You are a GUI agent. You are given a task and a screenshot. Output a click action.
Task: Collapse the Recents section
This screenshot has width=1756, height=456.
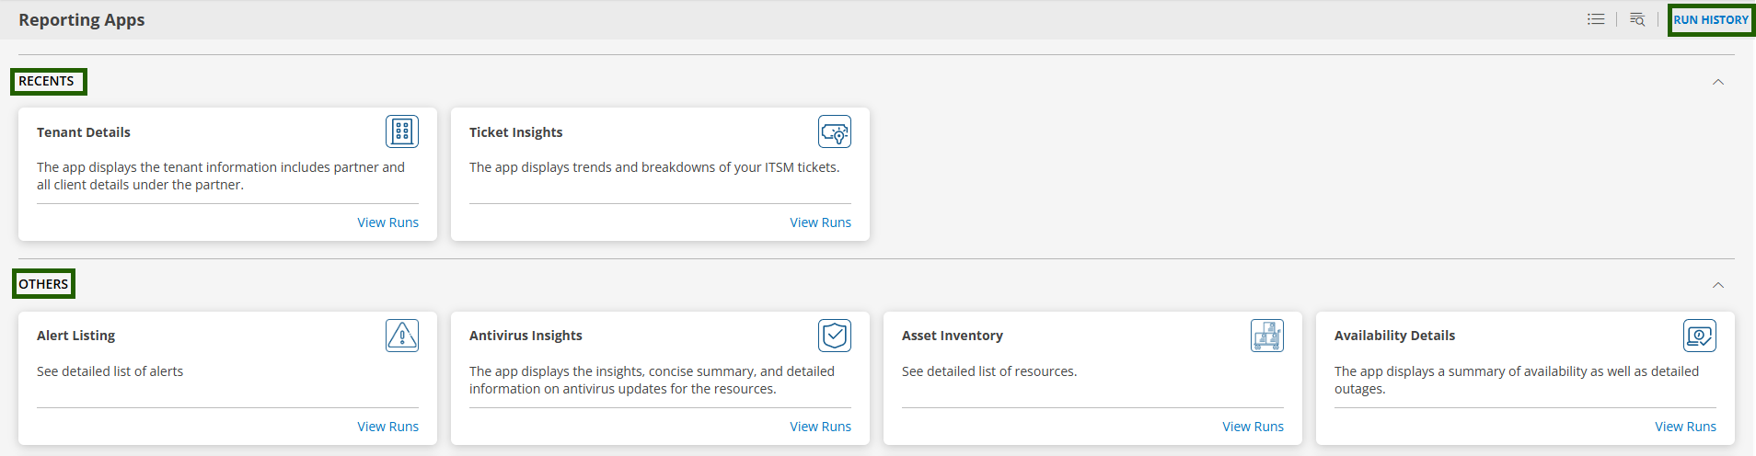point(1718,82)
